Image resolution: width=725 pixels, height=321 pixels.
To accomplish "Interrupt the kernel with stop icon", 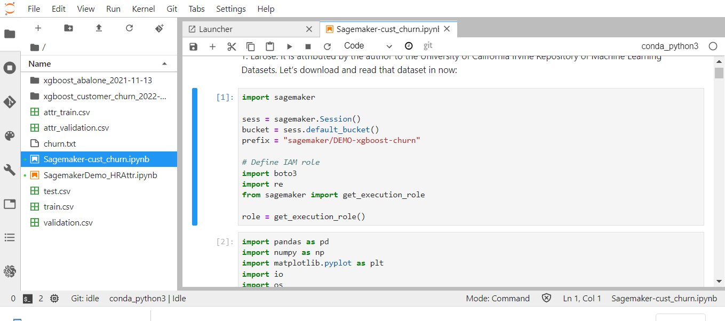I will coord(308,46).
